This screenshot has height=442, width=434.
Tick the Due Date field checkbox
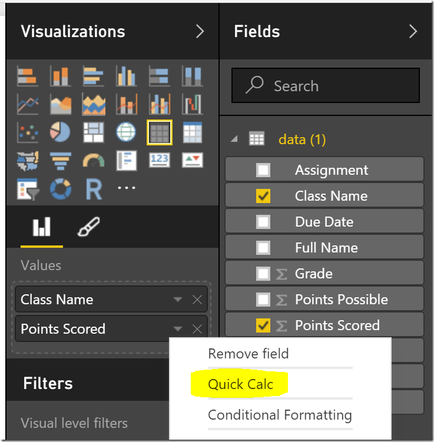[263, 222]
